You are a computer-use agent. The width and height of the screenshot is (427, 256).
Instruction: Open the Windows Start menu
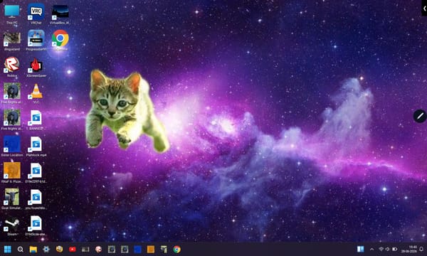pyautogui.click(x=7, y=249)
